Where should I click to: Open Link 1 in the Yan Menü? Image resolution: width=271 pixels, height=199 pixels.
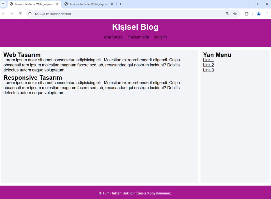(208, 60)
